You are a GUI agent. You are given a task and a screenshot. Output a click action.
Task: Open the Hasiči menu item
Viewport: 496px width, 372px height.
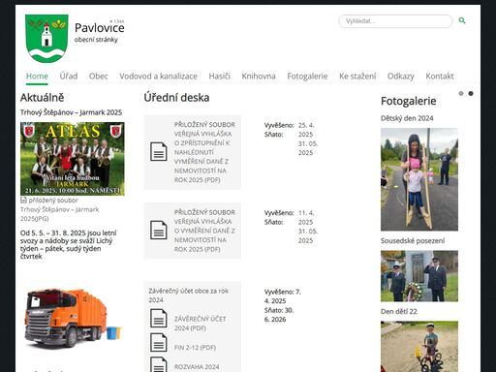[219, 77]
